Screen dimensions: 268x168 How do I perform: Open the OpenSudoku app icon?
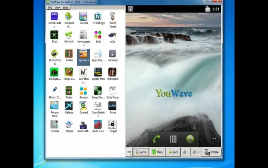click(x=98, y=106)
